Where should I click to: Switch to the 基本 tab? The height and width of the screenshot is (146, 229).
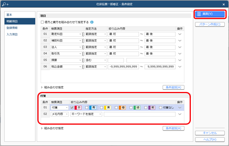[x=20, y=15]
